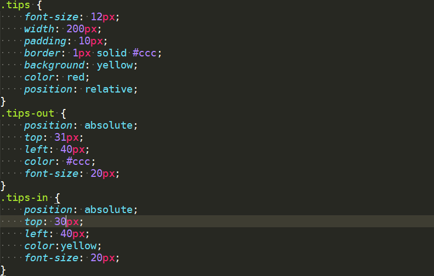Click the yellow background value in .tips

click(115, 65)
